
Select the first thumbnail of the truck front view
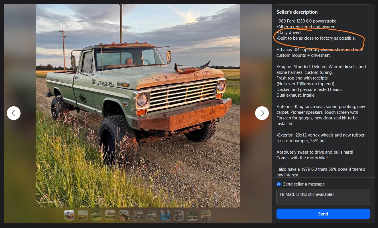point(69,215)
